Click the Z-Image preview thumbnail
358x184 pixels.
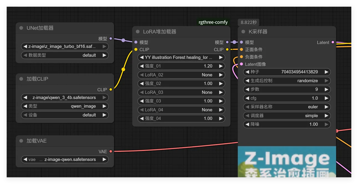click(287, 162)
